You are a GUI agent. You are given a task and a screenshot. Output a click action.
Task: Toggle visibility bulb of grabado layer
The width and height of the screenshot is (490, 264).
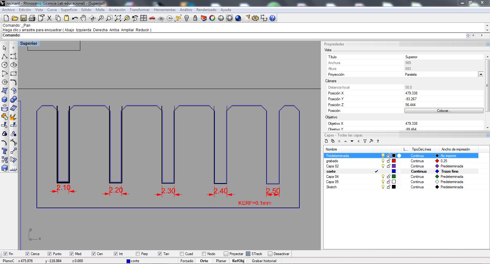(x=383, y=161)
